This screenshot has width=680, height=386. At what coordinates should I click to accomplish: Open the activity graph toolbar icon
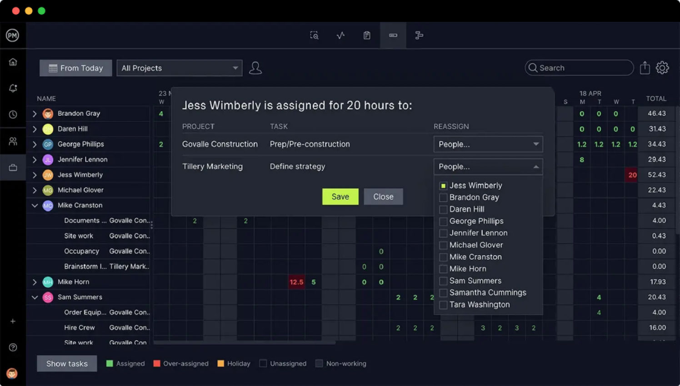click(x=340, y=35)
